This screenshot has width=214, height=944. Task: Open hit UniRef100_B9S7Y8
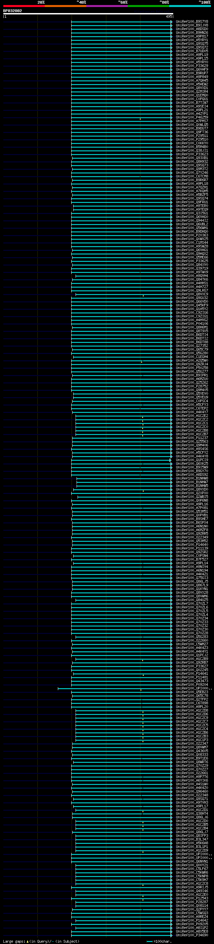(x=192, y=22)
